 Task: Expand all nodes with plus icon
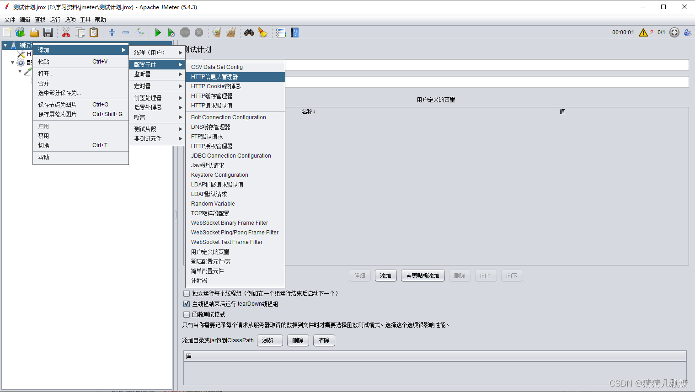[x=112, y=32]
